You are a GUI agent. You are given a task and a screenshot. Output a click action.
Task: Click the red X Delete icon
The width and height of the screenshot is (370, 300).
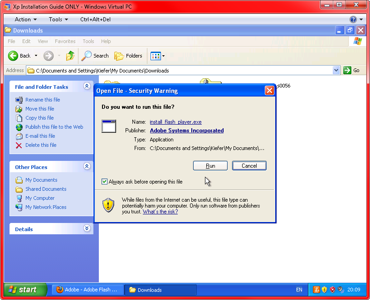point(19,145)
